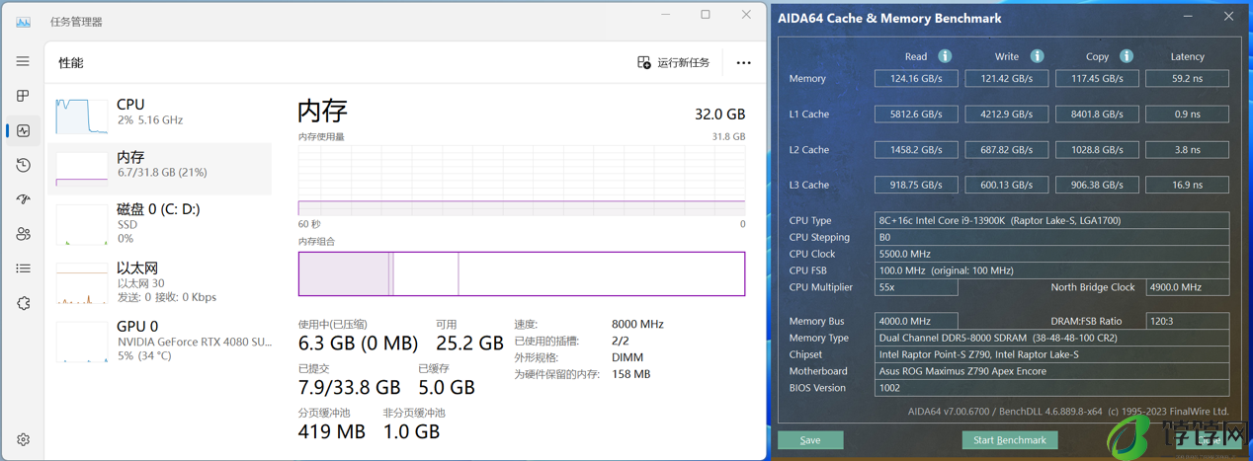This screenshot has height=461, width=1253.
Task: Click the CPU Type field value
Action: 1051,220
